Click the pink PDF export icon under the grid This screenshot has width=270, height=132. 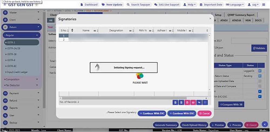(x=188, y=102)
